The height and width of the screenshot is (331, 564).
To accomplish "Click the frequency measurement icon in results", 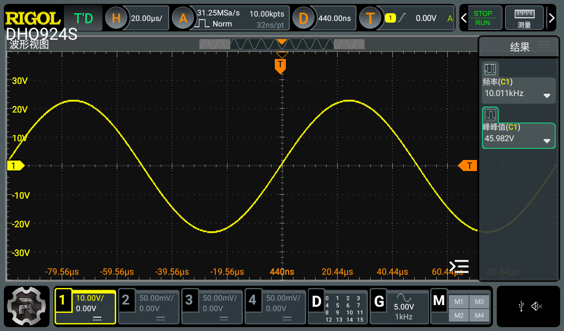I will [x=490, y=69].
